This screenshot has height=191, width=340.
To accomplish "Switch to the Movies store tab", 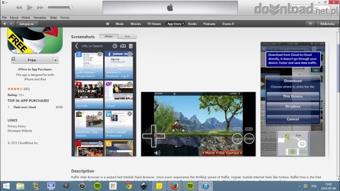I will coord(136,24).
